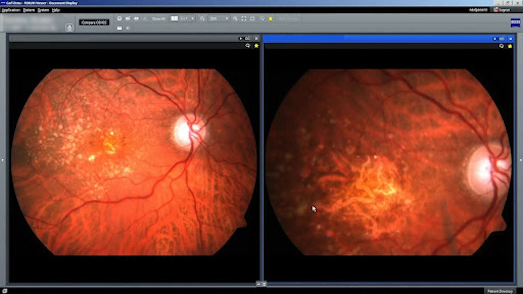Open the 2x1 layout dropdown

coord(188,19)
